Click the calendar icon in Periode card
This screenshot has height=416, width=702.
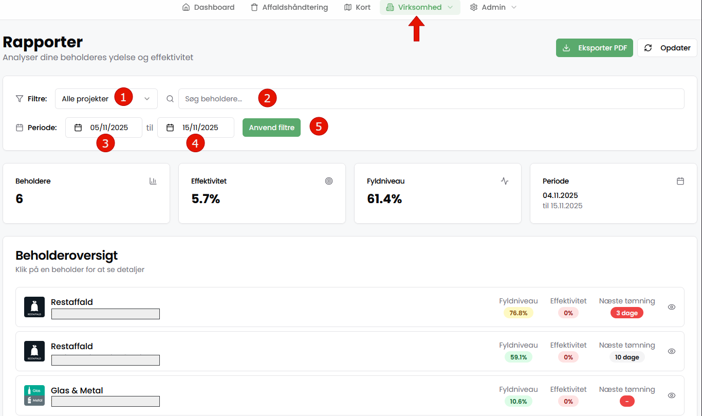pyautogui.click(x=680, y=181)
